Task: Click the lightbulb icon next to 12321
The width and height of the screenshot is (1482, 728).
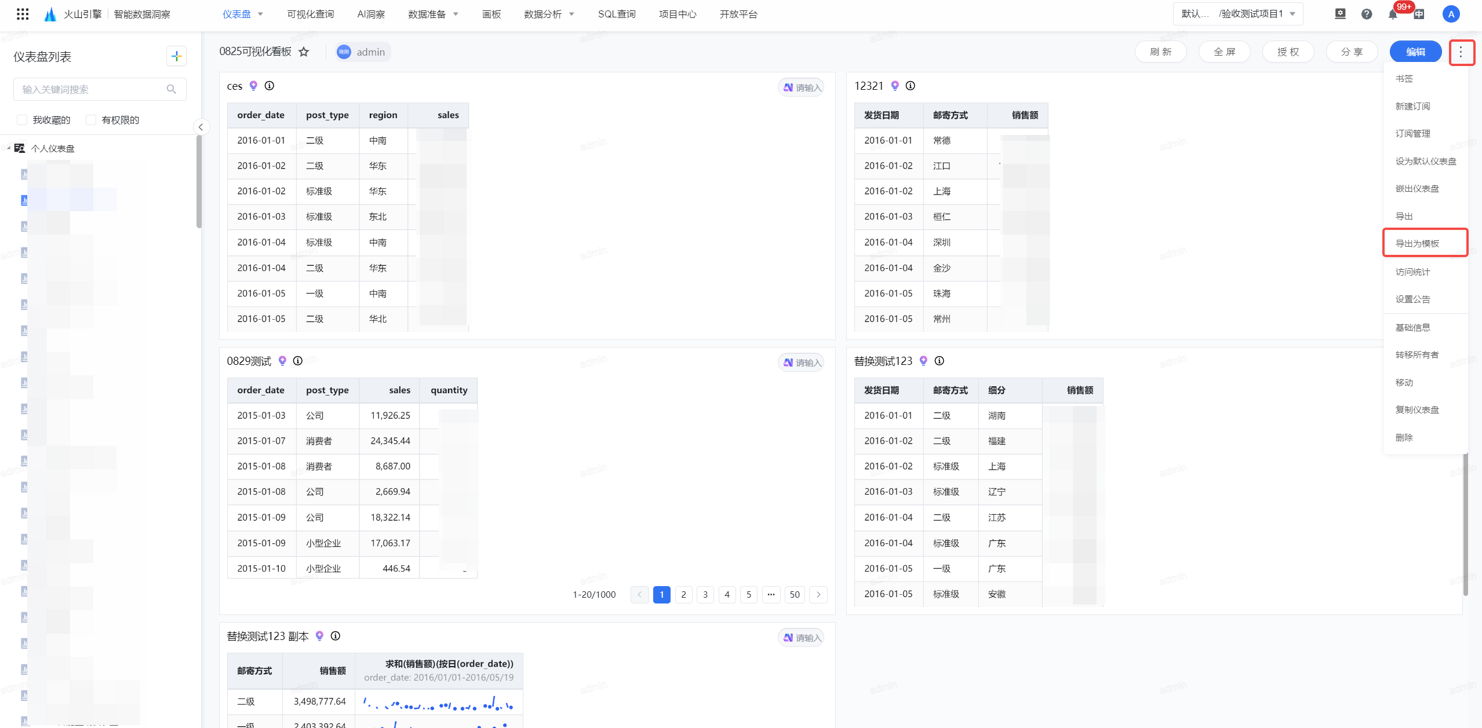Action: [895, 86]
